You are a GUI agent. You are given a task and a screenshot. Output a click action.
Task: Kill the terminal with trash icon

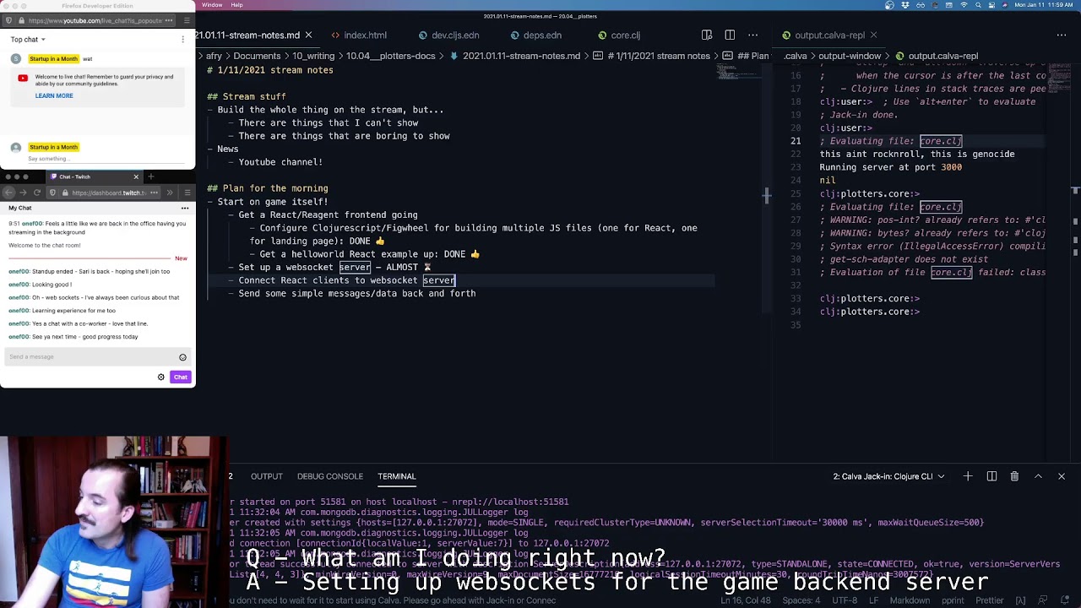click(x=1014, y=476)
